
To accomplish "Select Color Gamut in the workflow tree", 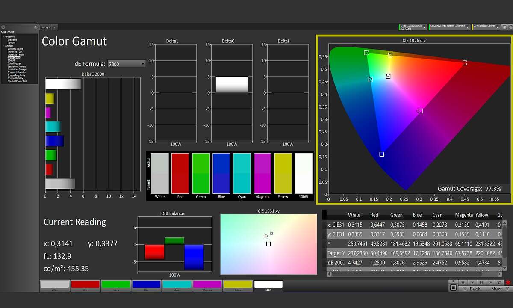I will (x=14, y=58).
